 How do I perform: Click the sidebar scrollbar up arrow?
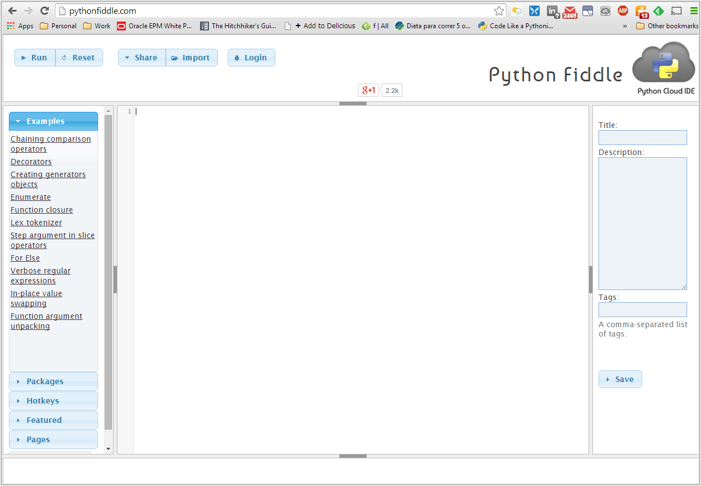point(108,111)
